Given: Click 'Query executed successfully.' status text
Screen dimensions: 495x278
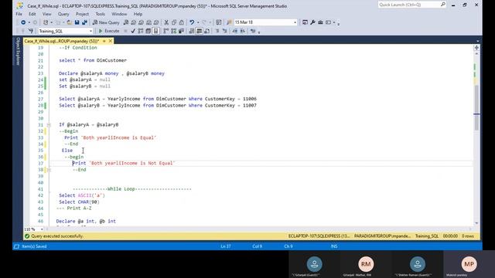Looking at the screenshot, I should click(57, 236).
